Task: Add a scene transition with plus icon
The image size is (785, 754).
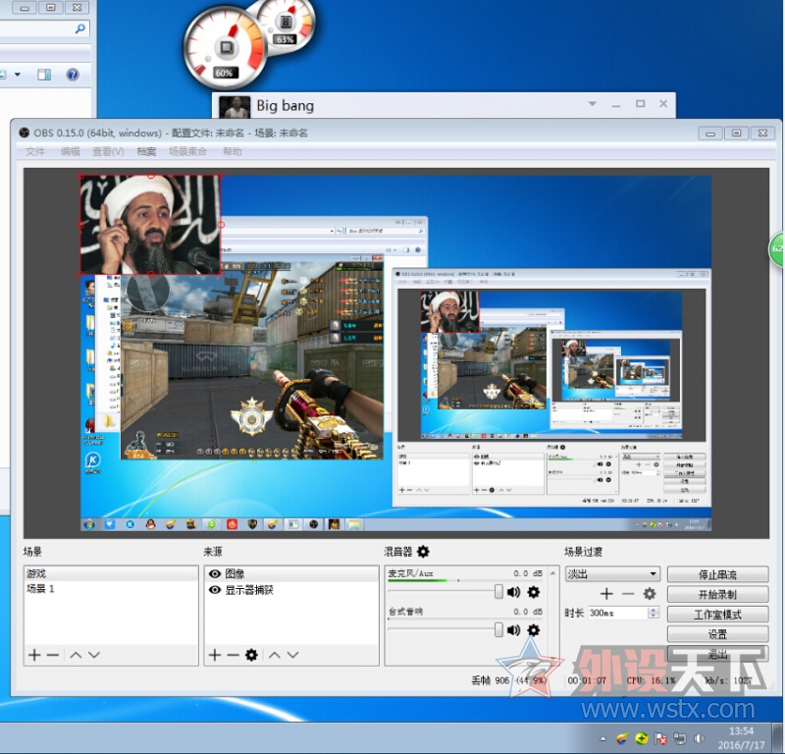Action: (606, 594)
